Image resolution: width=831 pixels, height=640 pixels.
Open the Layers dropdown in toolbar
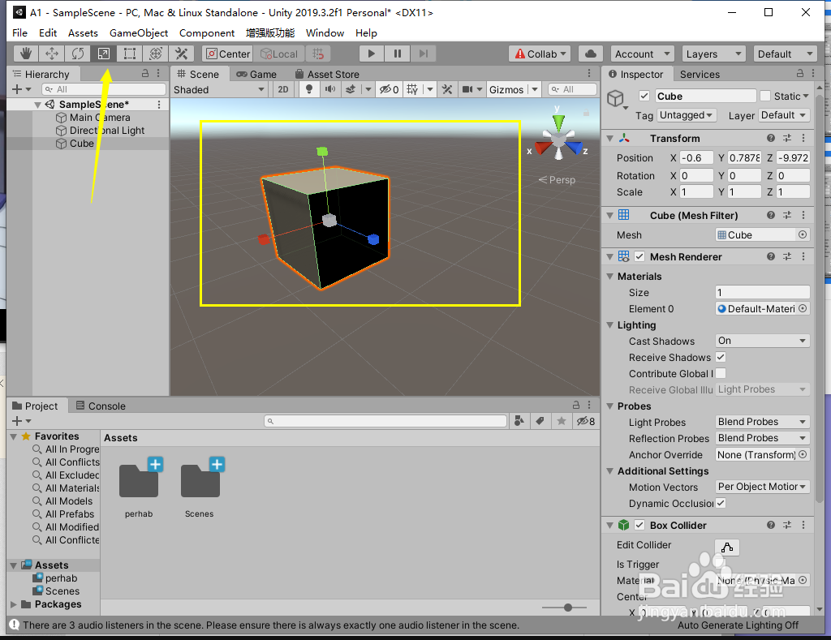713,54
